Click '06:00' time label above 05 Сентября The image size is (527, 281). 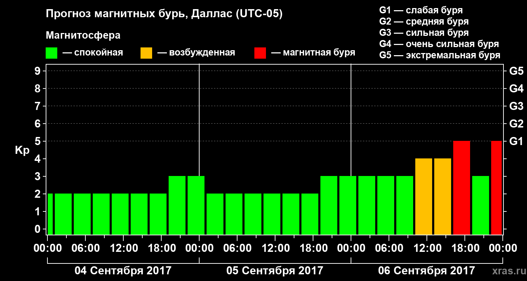(x=237, y=248)
